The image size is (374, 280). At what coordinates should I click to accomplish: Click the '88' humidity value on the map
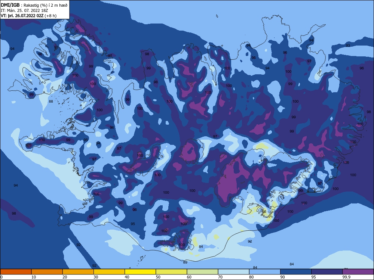(51, 102)
